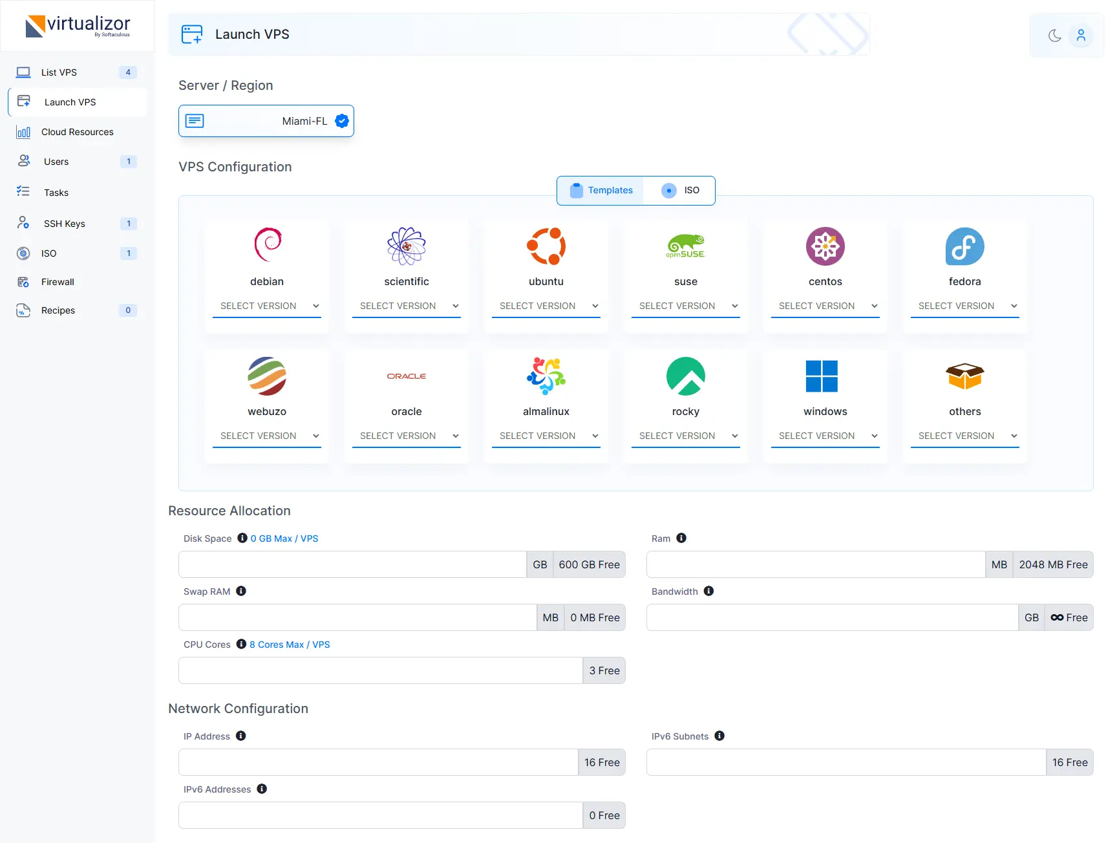Open Launch VPS in sidebar
Screen dimensions: 1117x843
(x=78, y=102)
